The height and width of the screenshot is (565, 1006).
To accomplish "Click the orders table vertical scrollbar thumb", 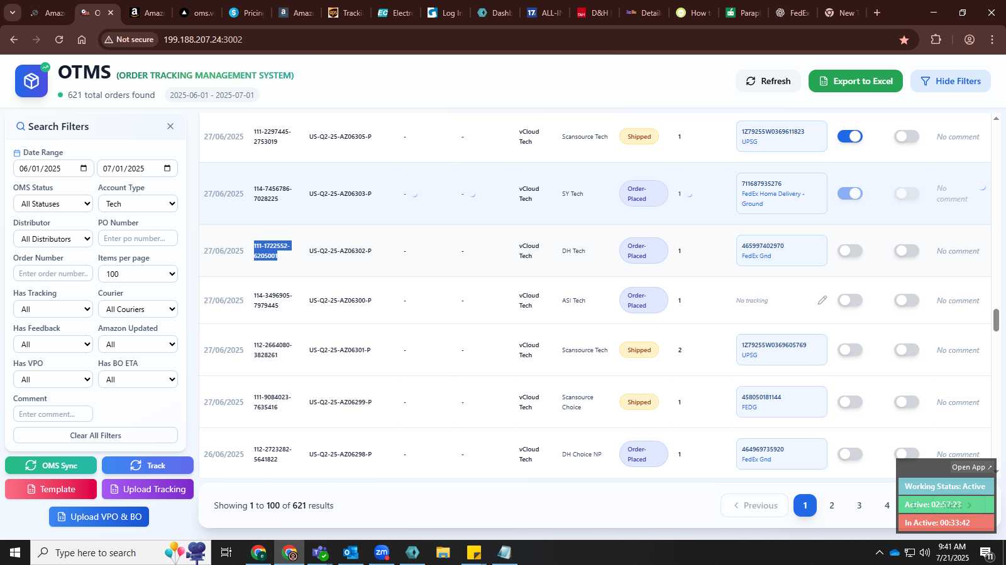I will [x=996, y=320].
